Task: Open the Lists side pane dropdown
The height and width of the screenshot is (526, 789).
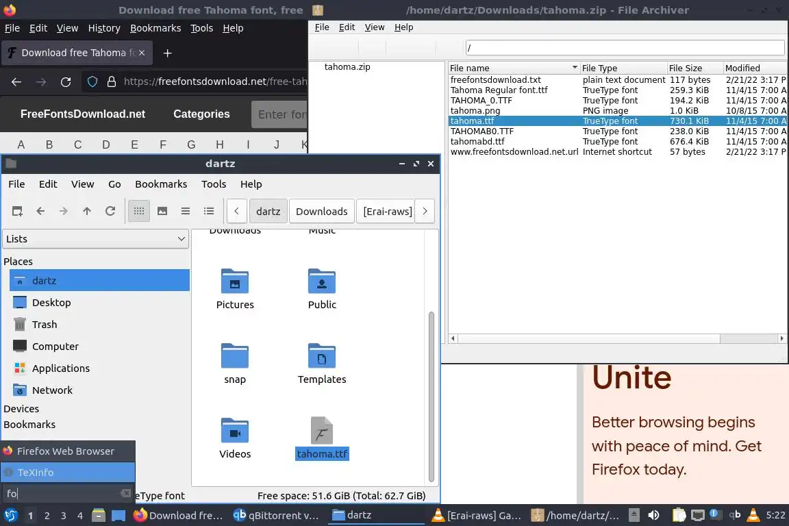Action: click(96, 239)
